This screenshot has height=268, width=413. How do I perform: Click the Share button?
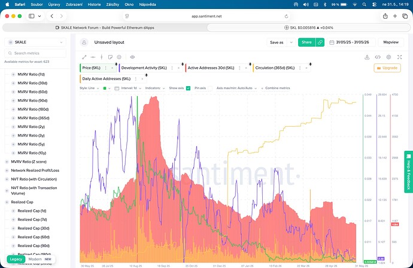point(306,42)
